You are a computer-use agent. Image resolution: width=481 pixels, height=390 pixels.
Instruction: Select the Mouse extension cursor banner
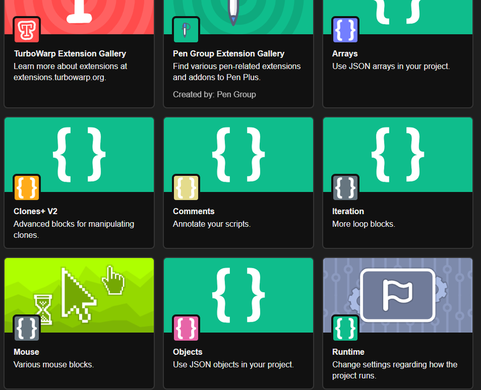(x=79, y=295)
